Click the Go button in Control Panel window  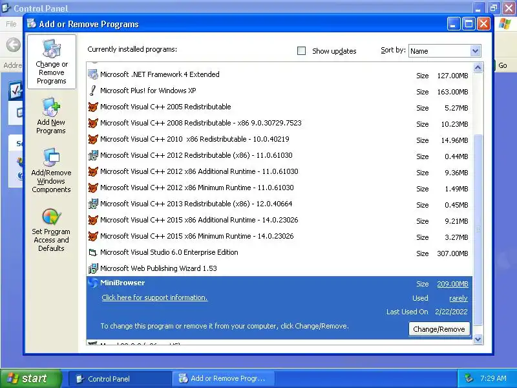(x=503, y=66)
